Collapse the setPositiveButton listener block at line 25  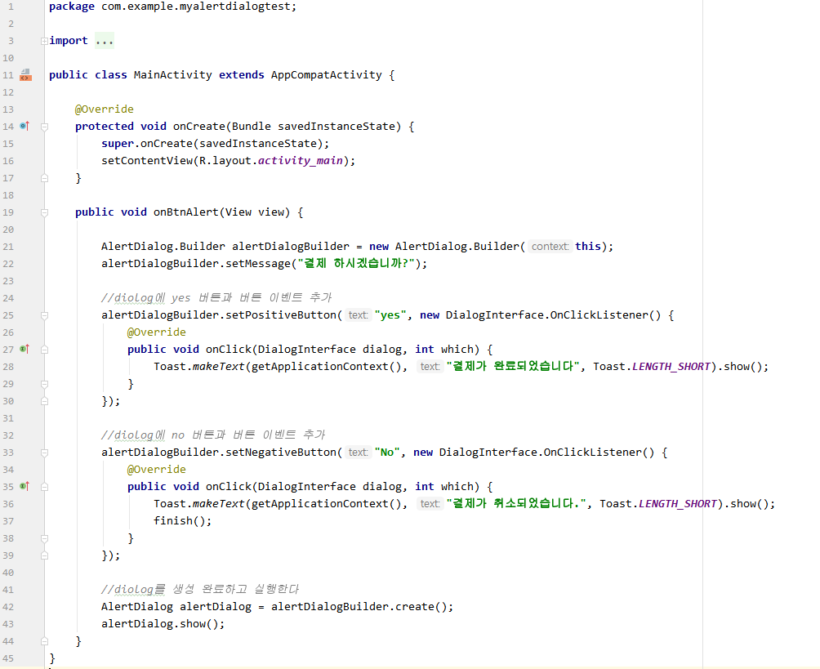[44, 315]
